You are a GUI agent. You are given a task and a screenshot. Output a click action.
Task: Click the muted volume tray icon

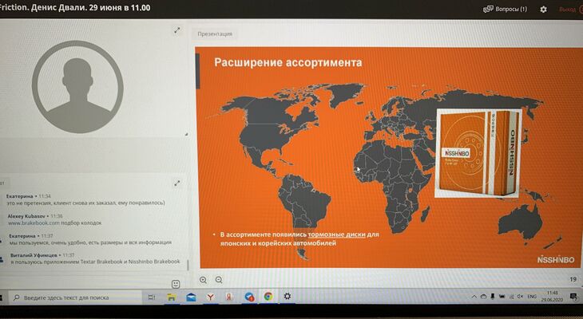[x=520, y=297]
